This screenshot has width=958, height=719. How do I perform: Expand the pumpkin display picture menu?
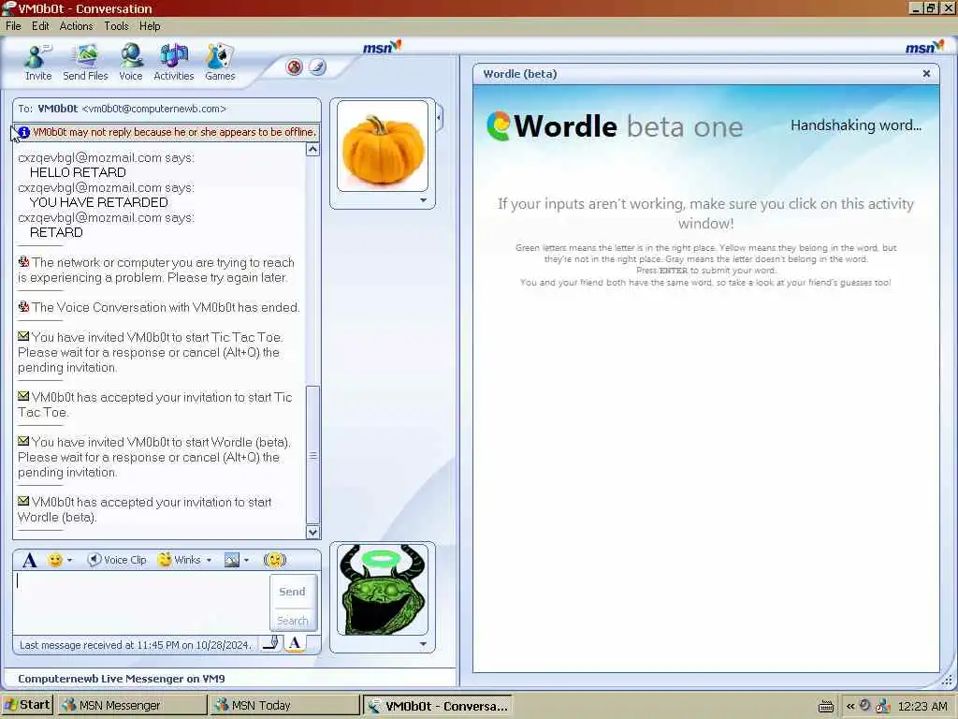(423, 200)
